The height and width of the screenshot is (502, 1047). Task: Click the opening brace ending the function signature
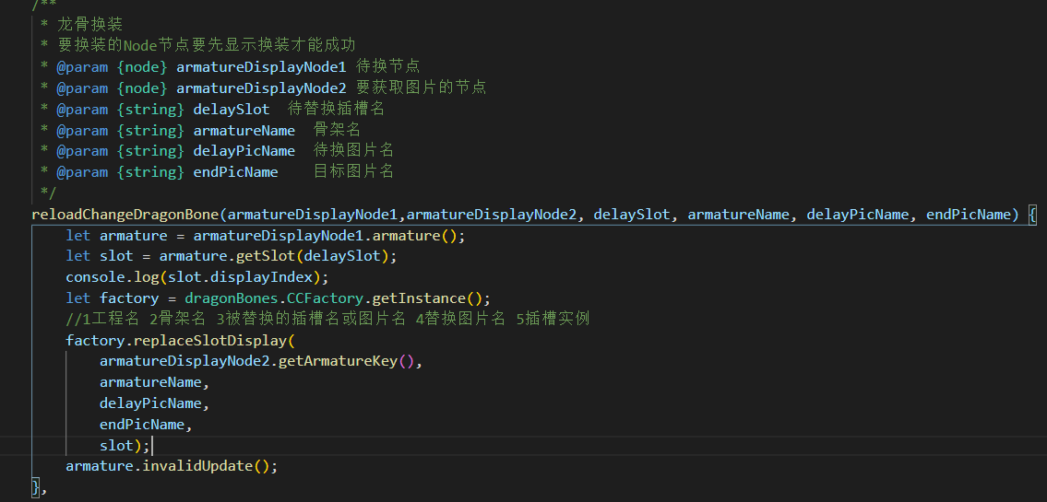coord(1032,215)
